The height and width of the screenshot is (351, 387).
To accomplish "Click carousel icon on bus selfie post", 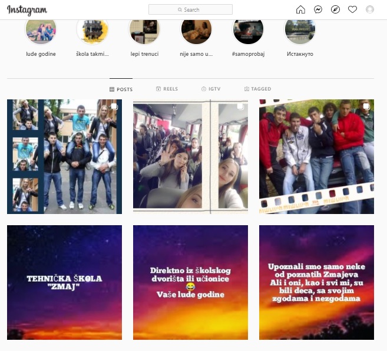I will click(x=240, y=106).
